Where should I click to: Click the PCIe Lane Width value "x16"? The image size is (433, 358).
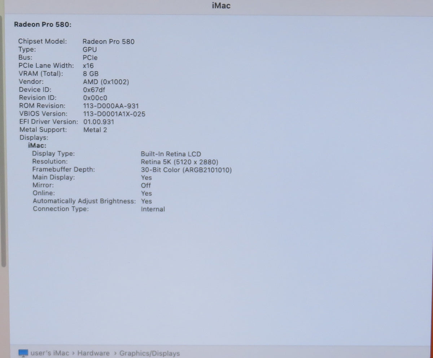(88, 66)
